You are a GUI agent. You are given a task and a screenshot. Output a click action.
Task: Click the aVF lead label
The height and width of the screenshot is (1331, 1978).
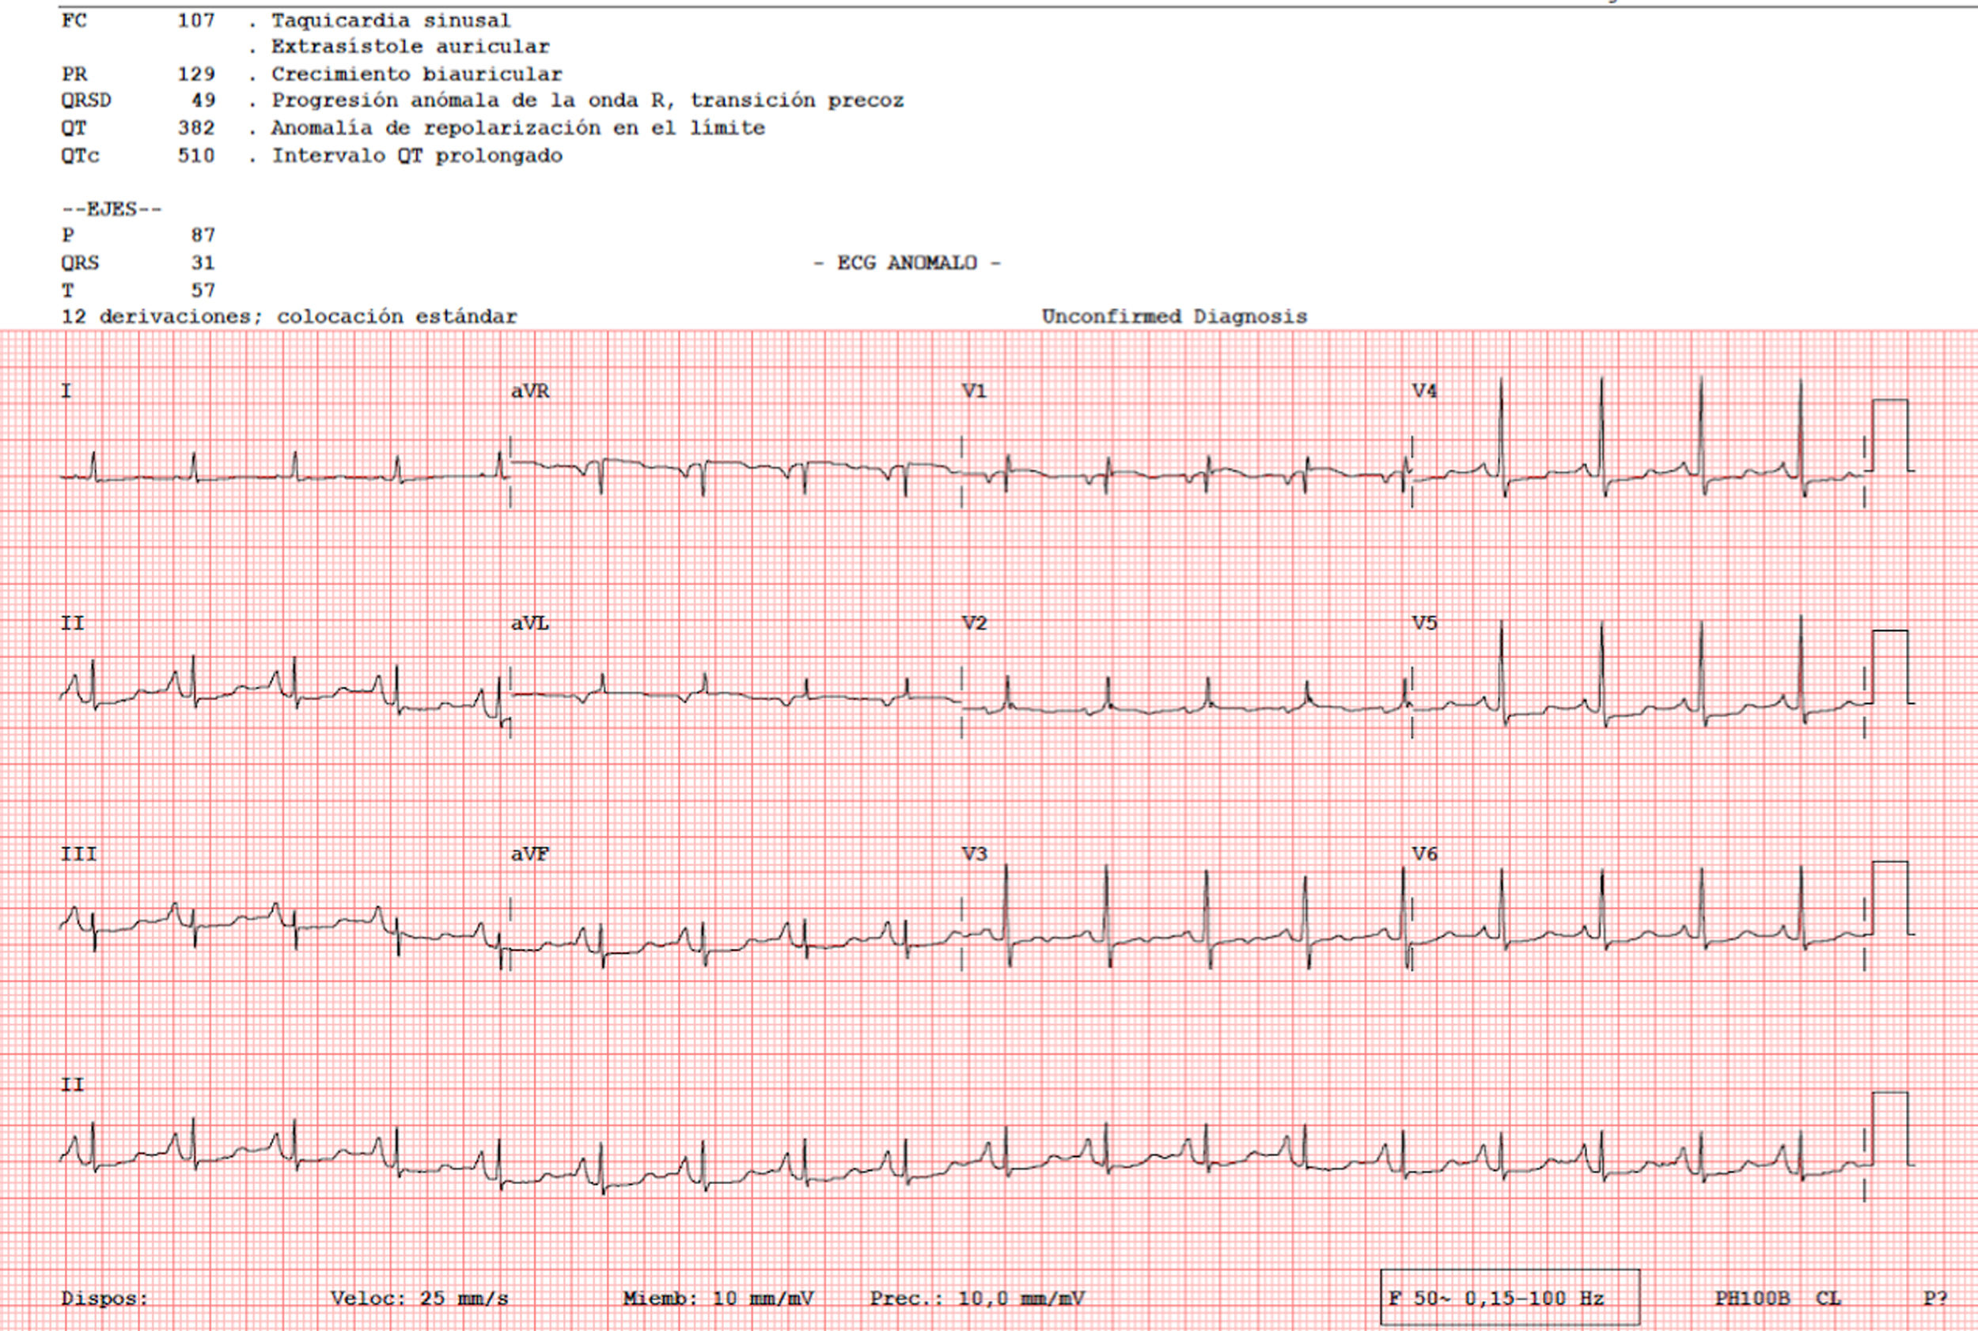pos(530,855)
